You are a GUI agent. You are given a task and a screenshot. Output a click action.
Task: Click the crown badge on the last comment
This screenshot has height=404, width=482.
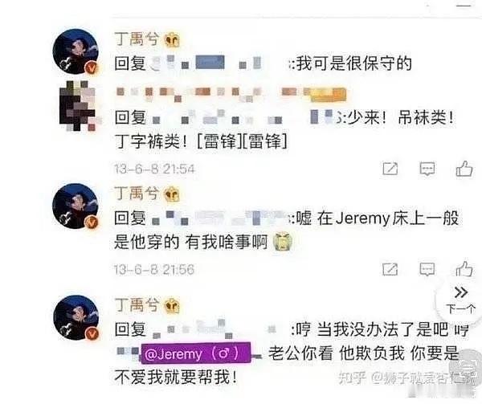[172, 305]
